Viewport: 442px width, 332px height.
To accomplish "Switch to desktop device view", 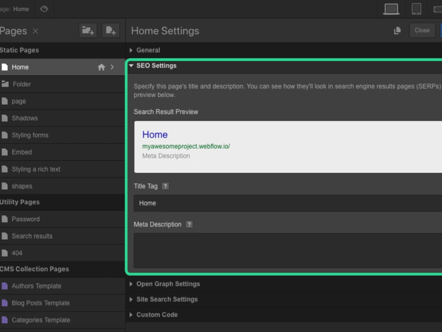I will [391, 9].
